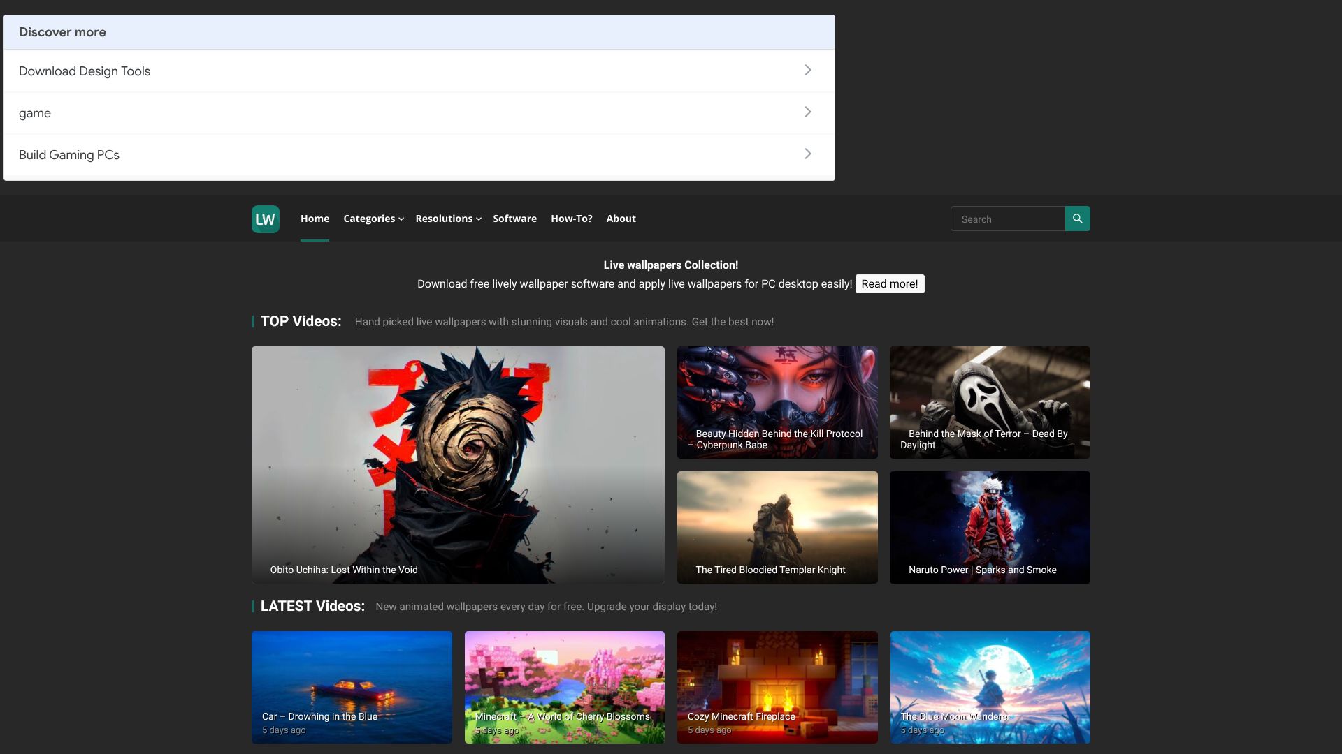Click the Discover more header

[62, 32]
